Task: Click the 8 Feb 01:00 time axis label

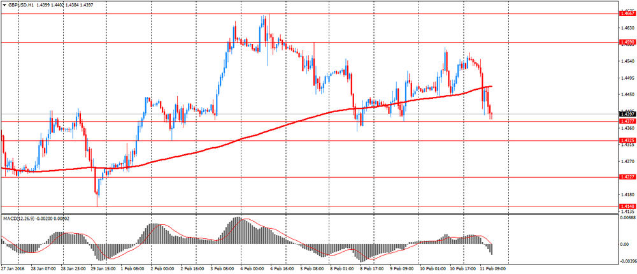Action: point(341,269)
